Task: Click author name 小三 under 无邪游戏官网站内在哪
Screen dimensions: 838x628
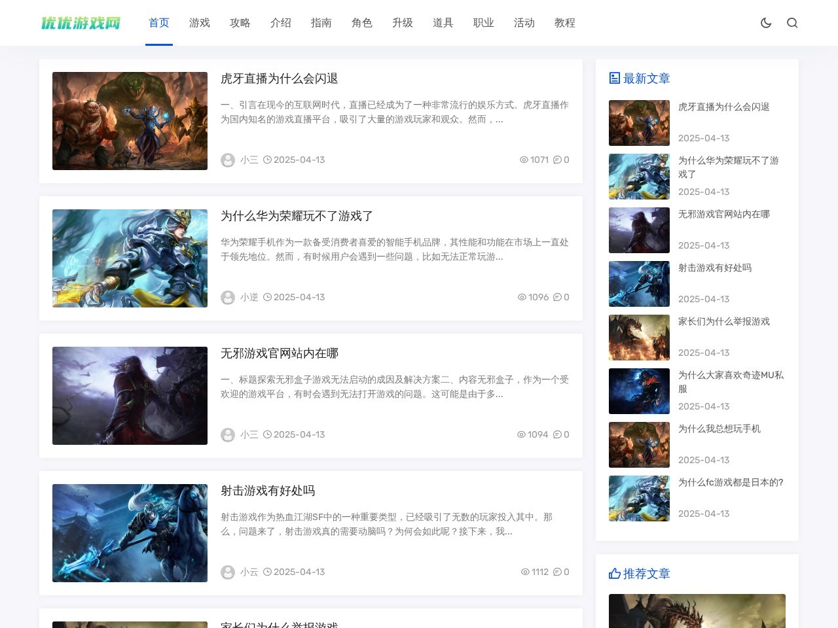Action: (249, 434)
